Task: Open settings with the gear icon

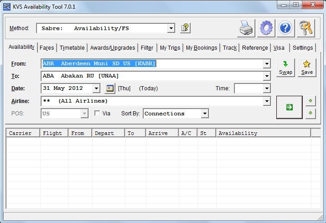Action: click(266, 28)
